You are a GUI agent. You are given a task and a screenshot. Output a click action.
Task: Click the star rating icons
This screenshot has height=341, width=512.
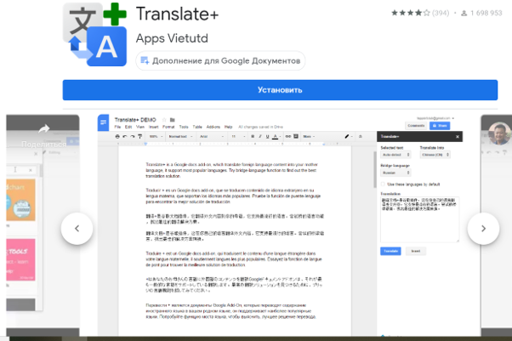pos(411,13)
